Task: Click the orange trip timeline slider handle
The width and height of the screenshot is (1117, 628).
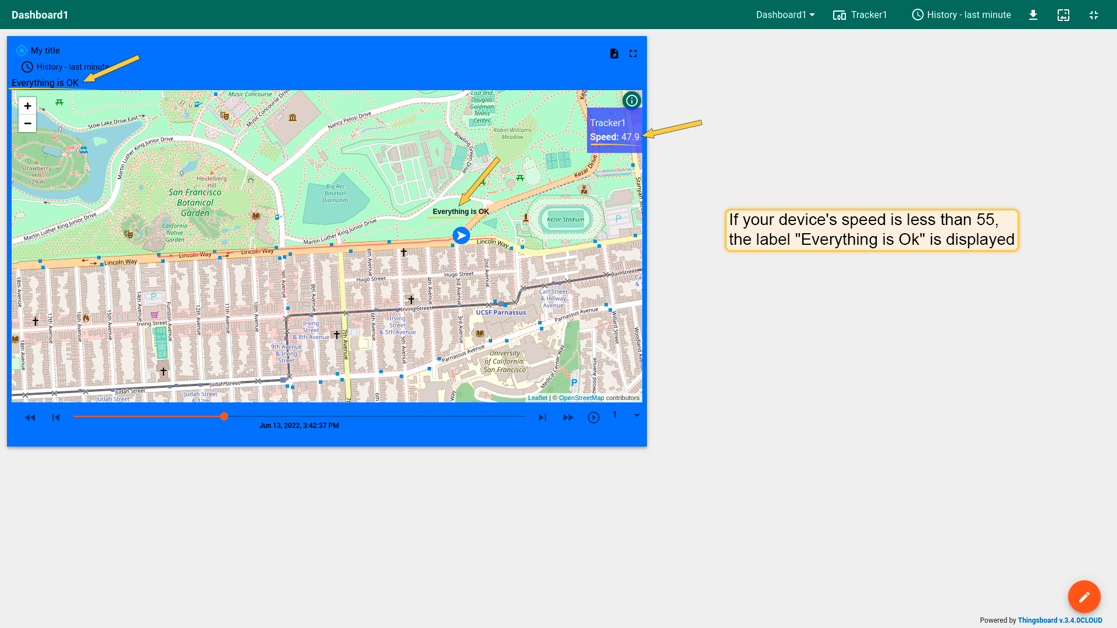Action: pos(224,416)
